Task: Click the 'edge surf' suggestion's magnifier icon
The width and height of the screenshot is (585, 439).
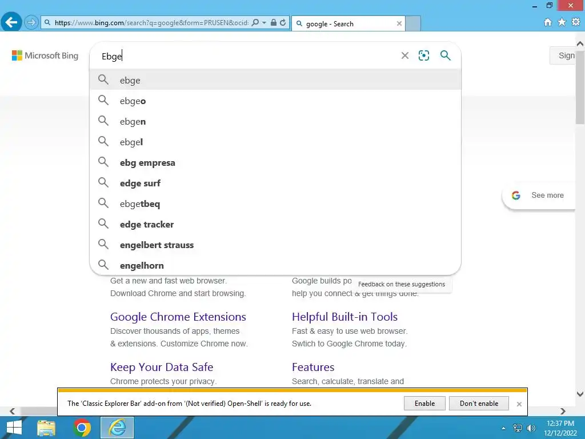Action: click(103, 182)
